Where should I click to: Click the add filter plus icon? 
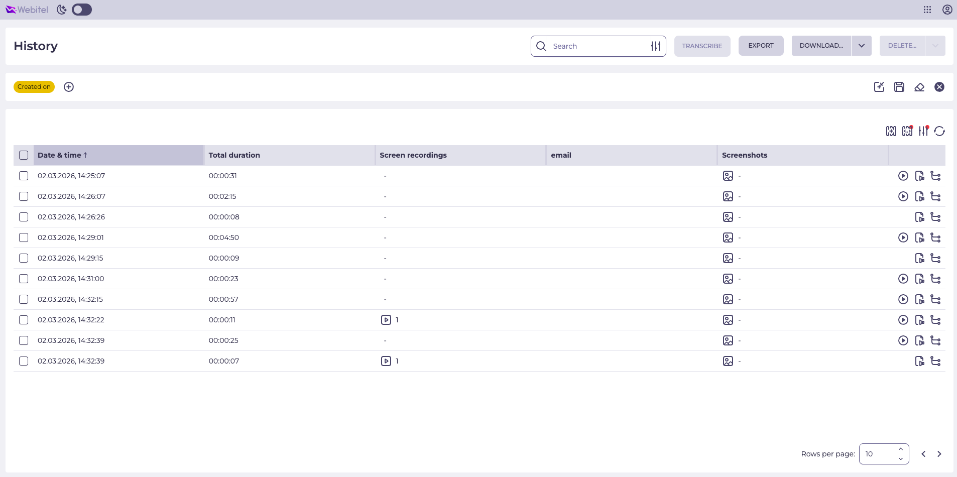click(x=69, y=87)
